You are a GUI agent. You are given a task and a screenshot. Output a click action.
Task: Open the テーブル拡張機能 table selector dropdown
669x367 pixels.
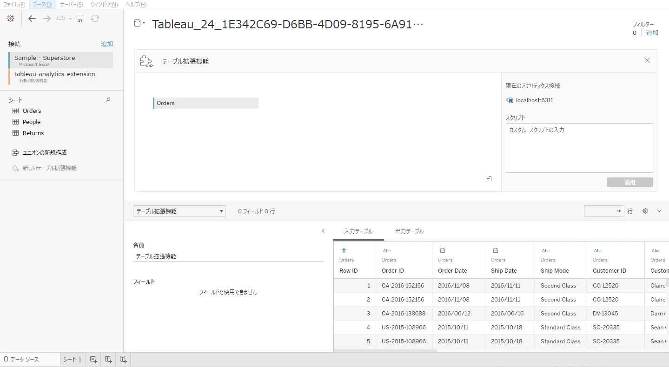179,211
